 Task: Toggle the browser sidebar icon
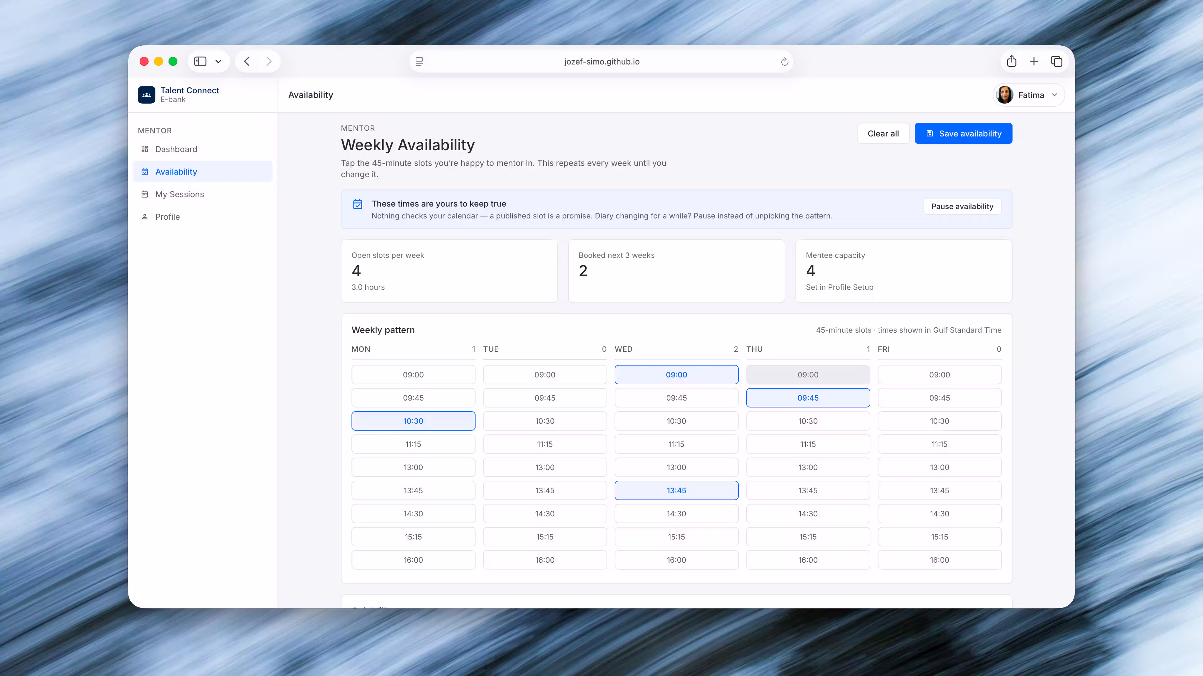(x=200, y=62)
